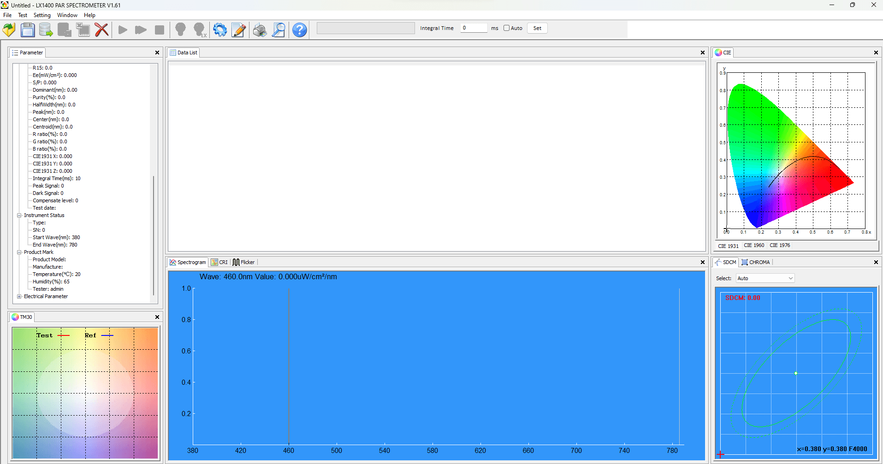Collapse the Instrument Status tree node
Image resolution: width=883 pixels, height=464 pixels.
coord(19,215)
